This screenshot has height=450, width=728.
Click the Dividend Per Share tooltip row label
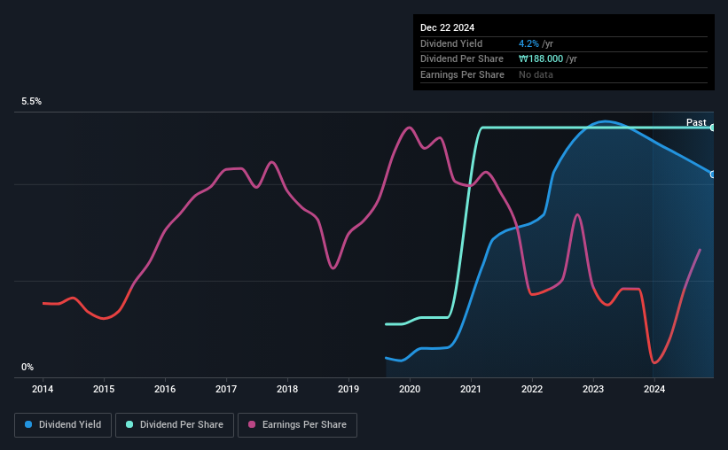point(461,59)
